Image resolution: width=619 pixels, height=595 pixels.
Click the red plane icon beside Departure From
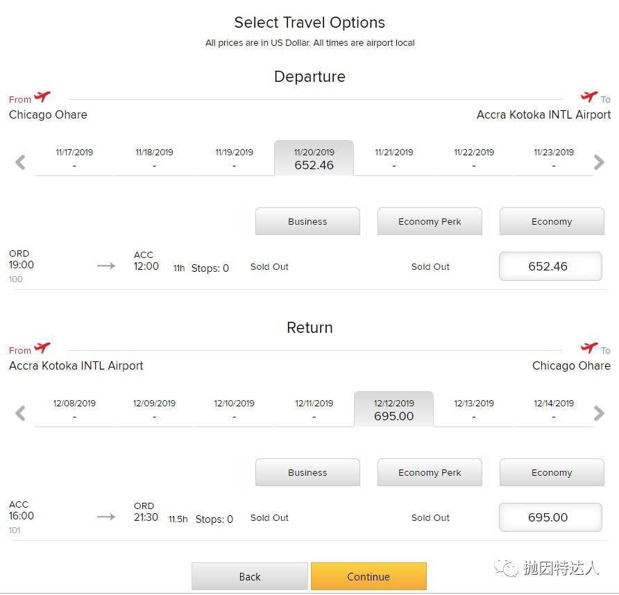pos(42,97)
